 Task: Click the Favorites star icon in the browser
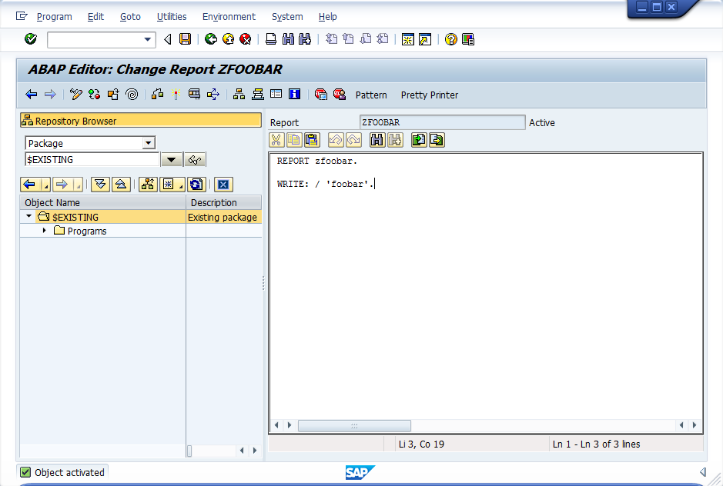(169, 185)
